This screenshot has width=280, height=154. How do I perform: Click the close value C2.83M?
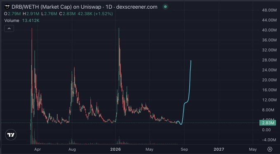tap(67, 14)
